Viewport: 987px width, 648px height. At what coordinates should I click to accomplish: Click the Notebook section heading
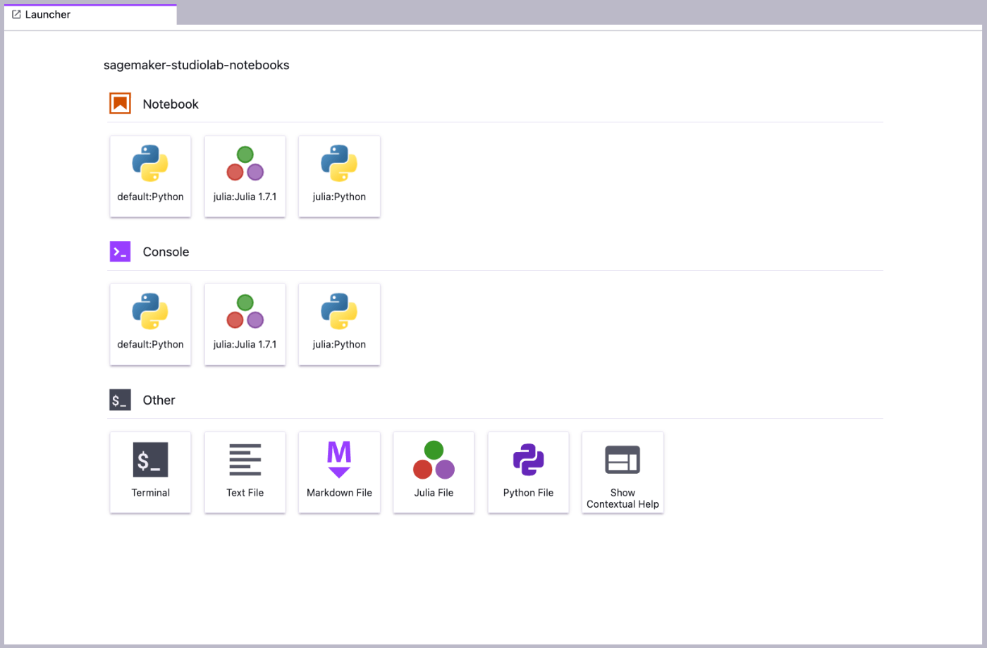pos(171,104)
